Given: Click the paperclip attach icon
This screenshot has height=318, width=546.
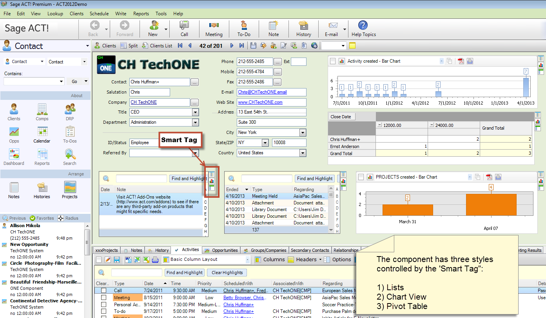Looking at the screenshot, I should [304, 46].
